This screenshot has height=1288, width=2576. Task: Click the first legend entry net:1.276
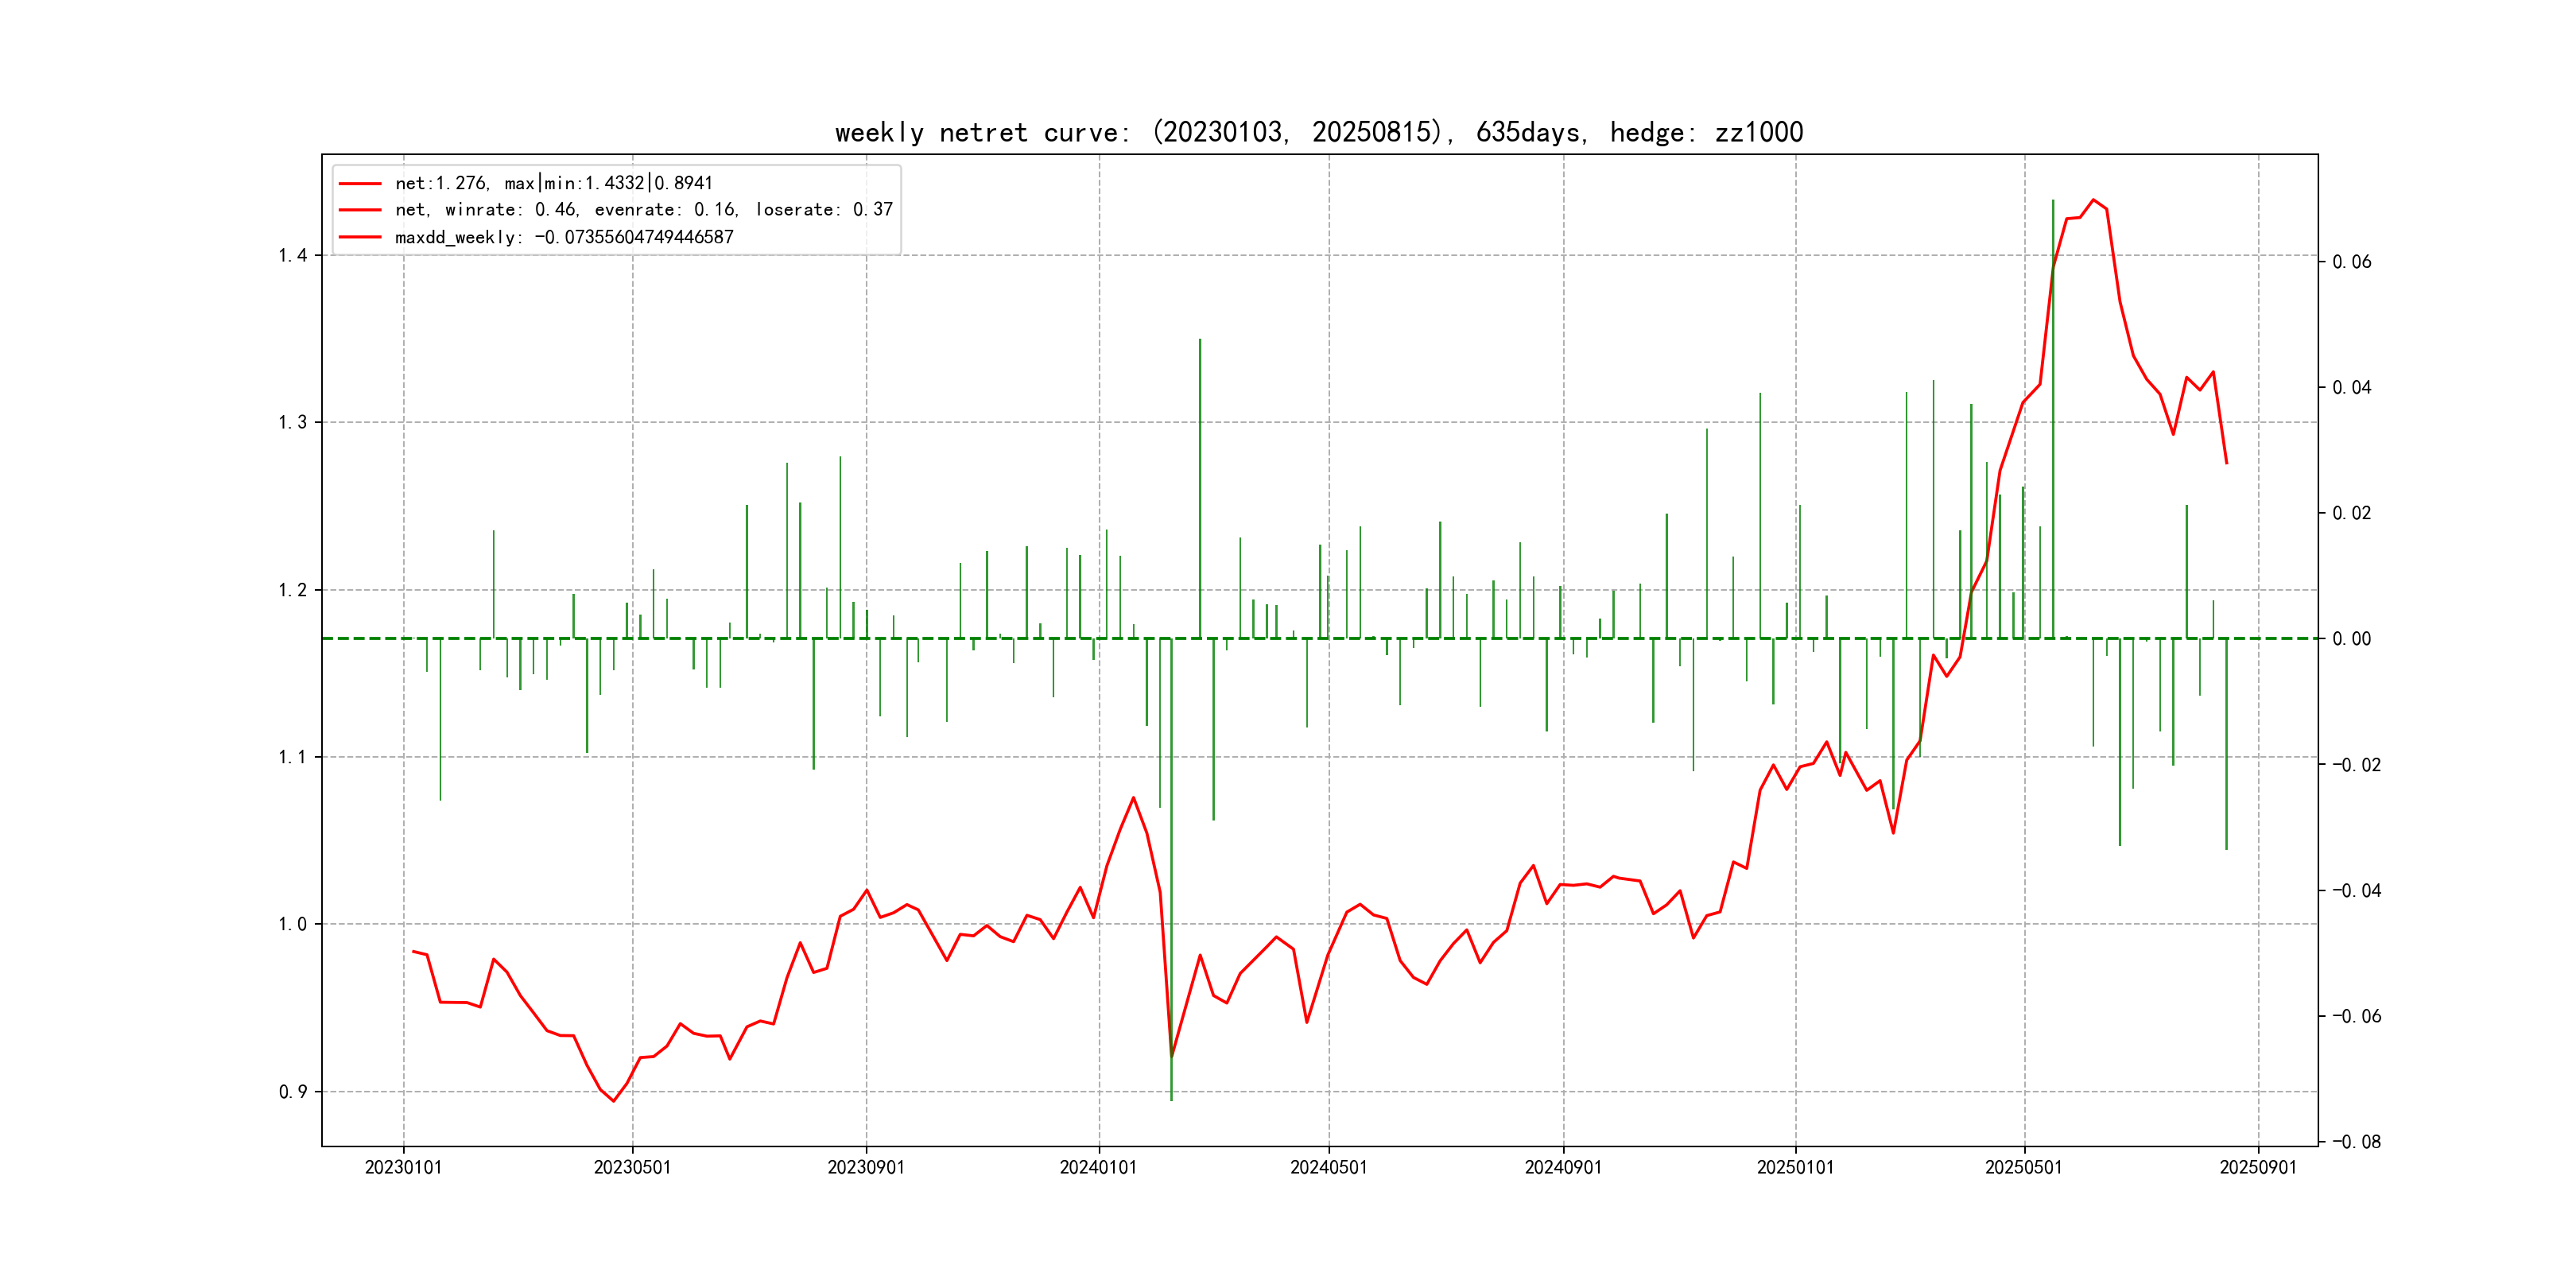(553, 183)
